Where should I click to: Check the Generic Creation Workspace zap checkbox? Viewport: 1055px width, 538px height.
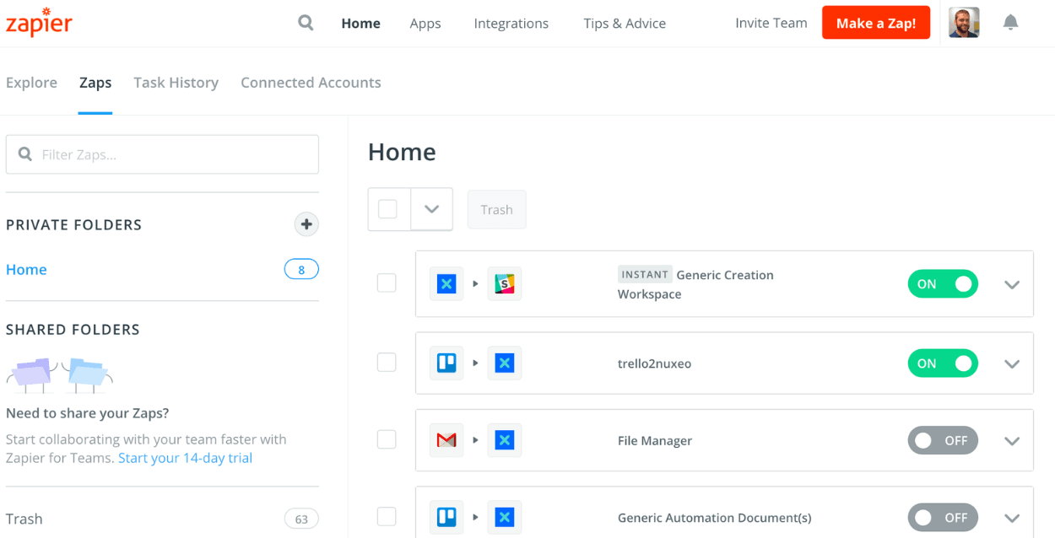(x=387, y=283)
